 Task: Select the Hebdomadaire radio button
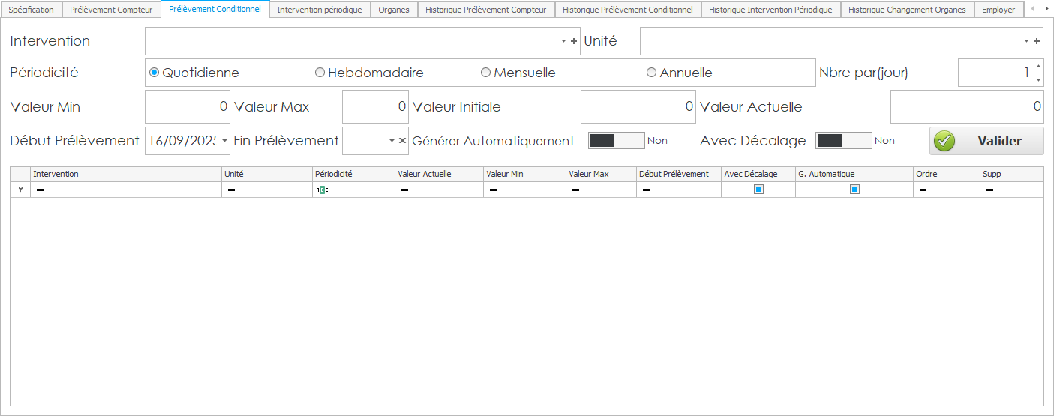click(x=320, y=73)
